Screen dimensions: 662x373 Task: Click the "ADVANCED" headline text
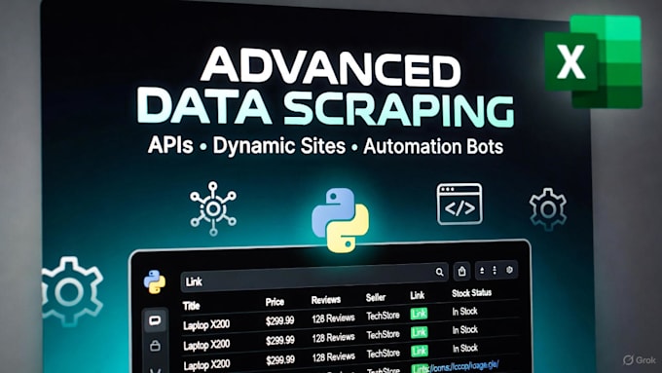tap(330, 68)
